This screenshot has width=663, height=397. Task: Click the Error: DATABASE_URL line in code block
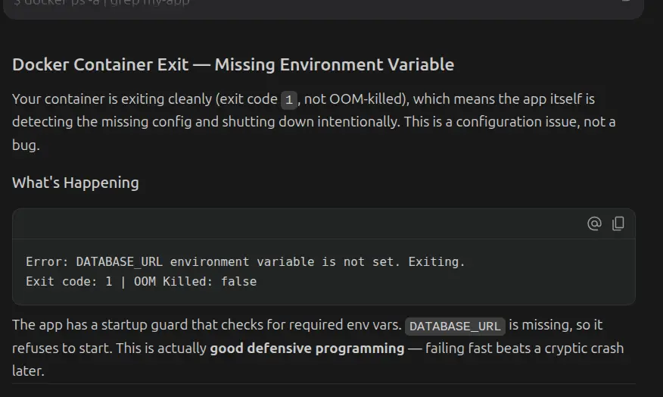click(245, 261)
